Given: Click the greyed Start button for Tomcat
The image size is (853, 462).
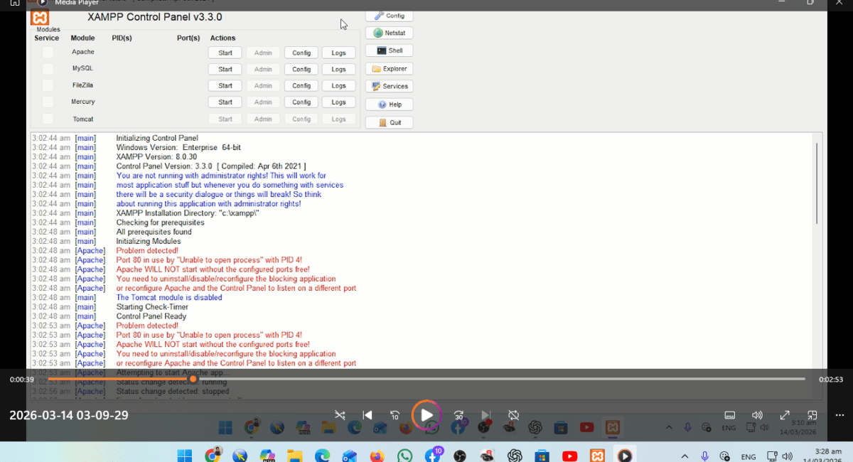Looking at the screenshot, I should coord(225,119).
